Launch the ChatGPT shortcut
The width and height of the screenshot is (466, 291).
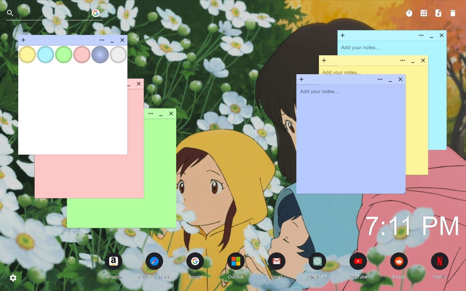pos(317,261)
